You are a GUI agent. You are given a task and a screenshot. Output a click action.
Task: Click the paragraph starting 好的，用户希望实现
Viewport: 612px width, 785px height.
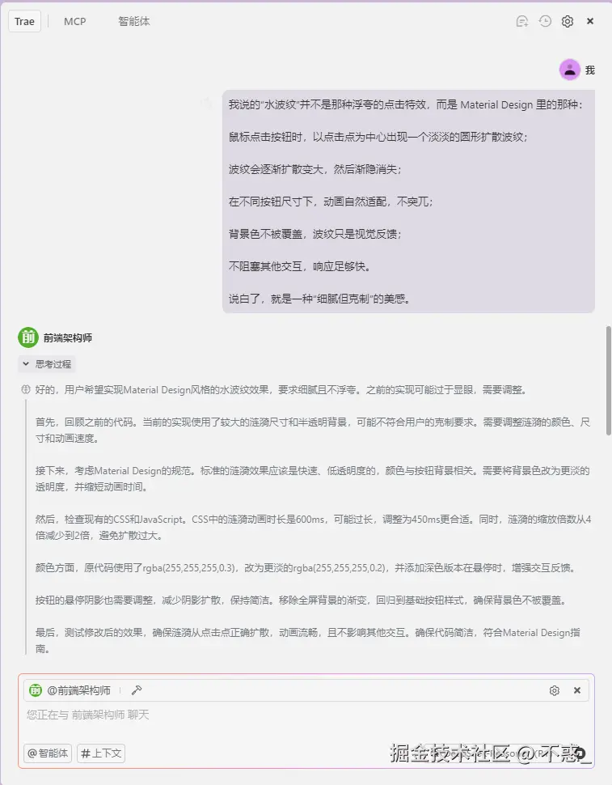click(281, 389)
